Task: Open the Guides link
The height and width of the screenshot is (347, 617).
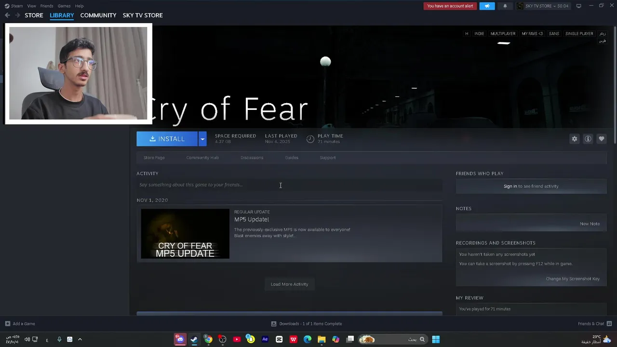Action: (292, 158)
